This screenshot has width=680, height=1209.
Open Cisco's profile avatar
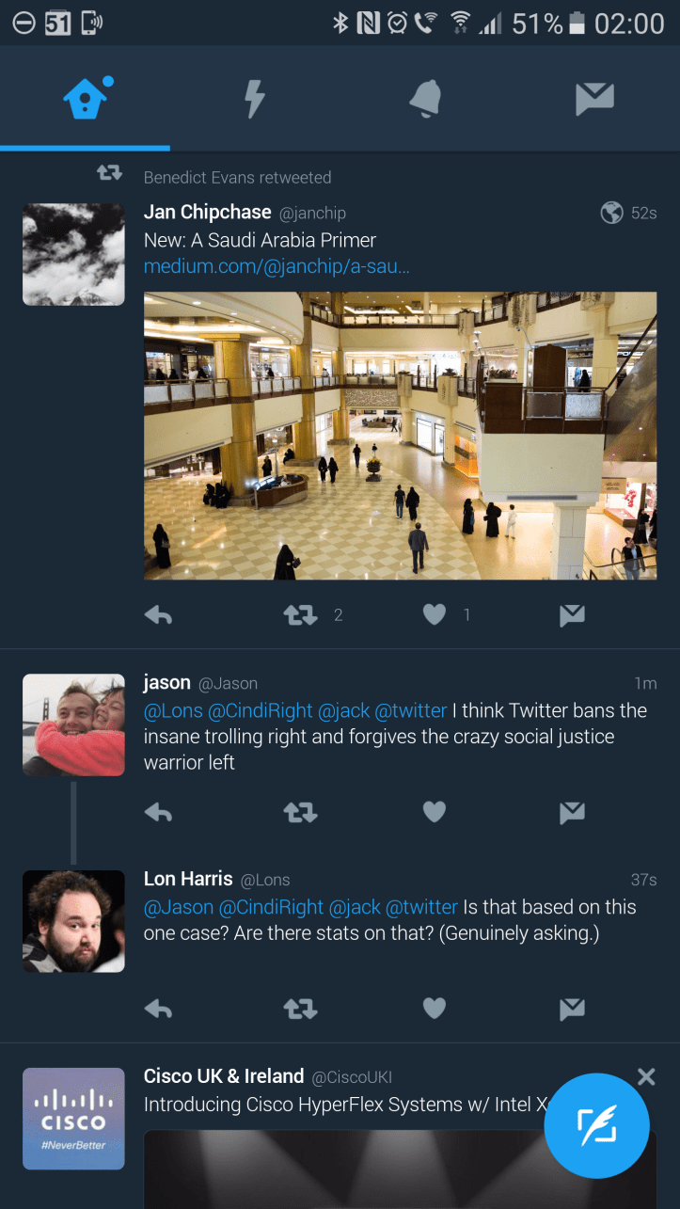[73, 1119]
